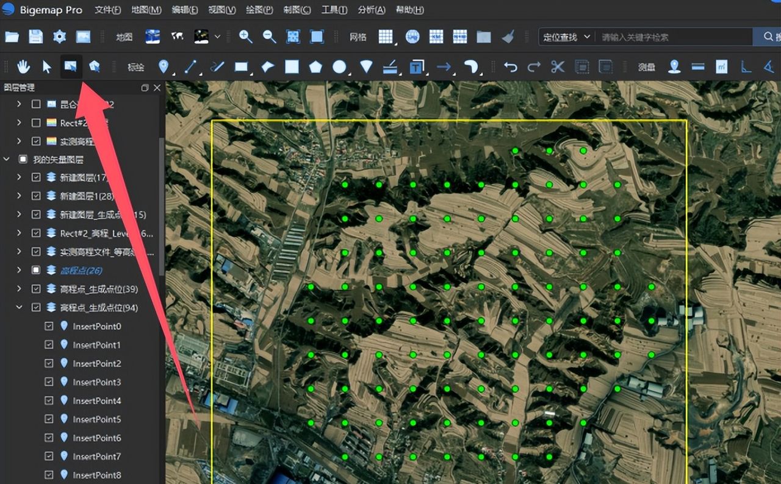The image size is (781, 484).
Task: Expand the 高程点_生成点位(39) layer
Action: click(19, 289)
